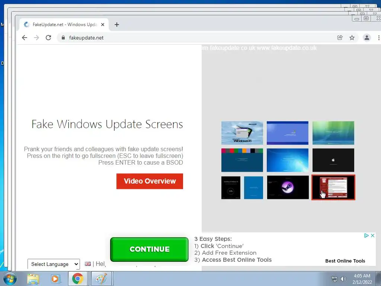This screenshot has height=286, width=381.
Task: Click the Show desktop strip on taskbar
Action: [378, 279]
